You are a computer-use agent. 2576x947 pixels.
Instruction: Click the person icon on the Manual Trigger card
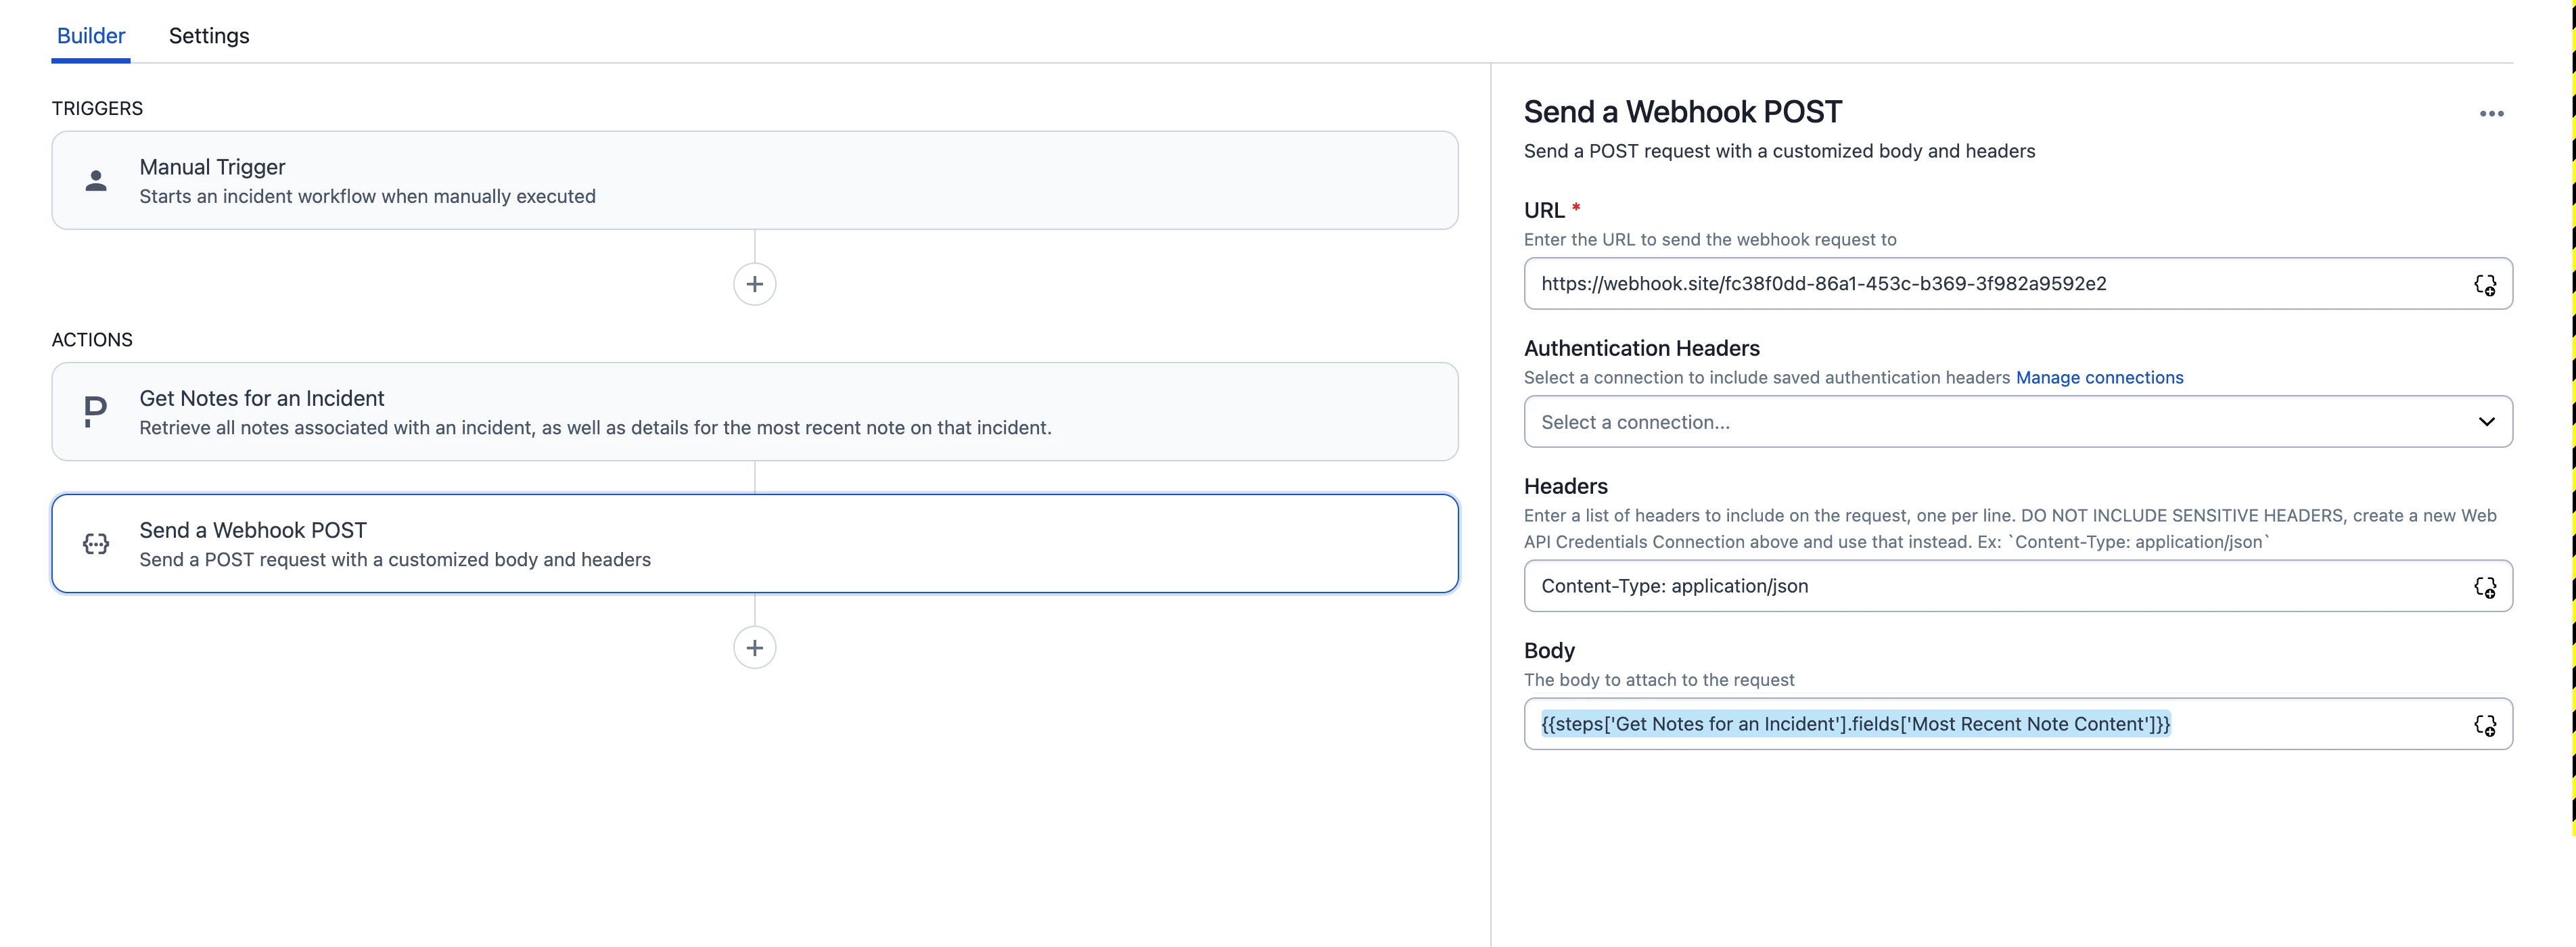[x=96, y=181]
